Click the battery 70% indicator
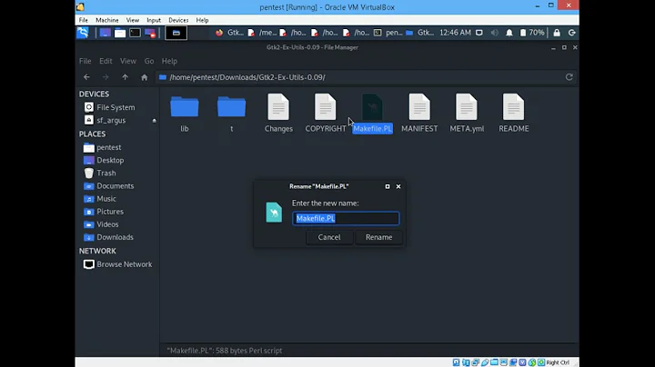 [532, 33]
